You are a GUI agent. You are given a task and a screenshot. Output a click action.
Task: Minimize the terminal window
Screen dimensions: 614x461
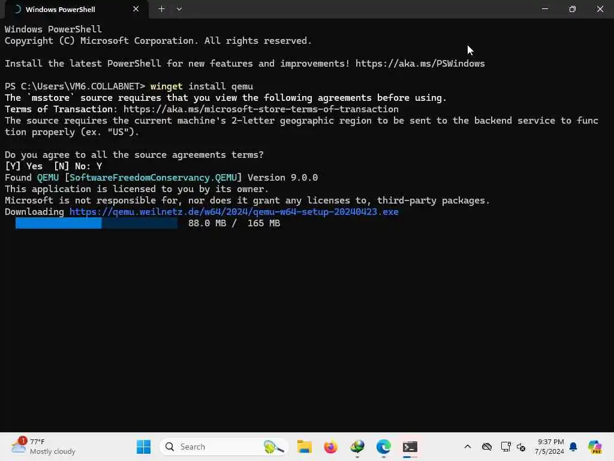pos(544,9)
